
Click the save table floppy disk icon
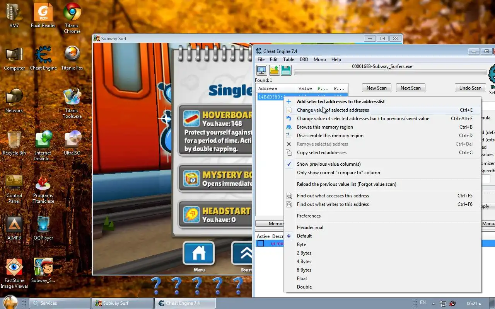[286, 70]
